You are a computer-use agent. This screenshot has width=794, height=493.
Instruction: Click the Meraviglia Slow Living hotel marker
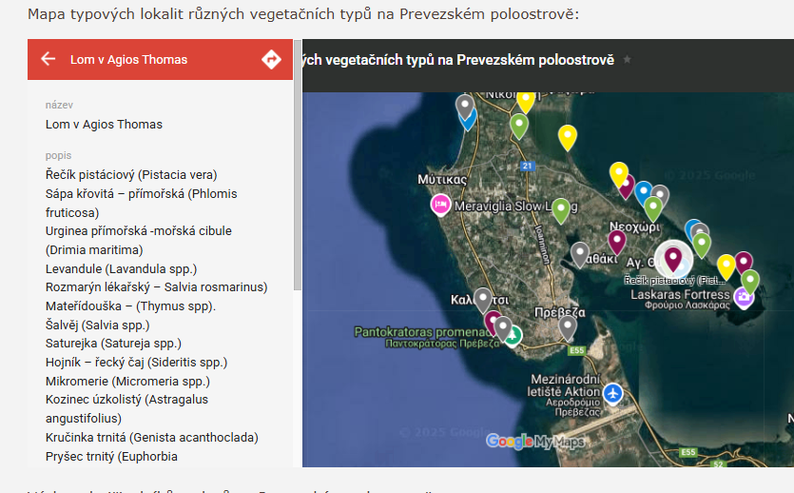440,205
